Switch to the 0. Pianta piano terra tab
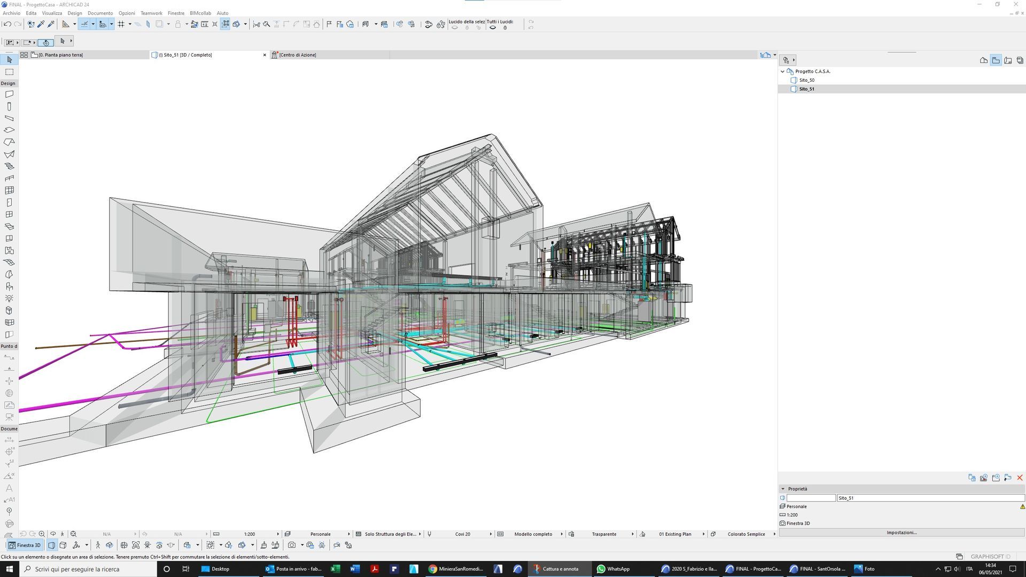Viewport: 1026px width, 577px height. point(60,55)
